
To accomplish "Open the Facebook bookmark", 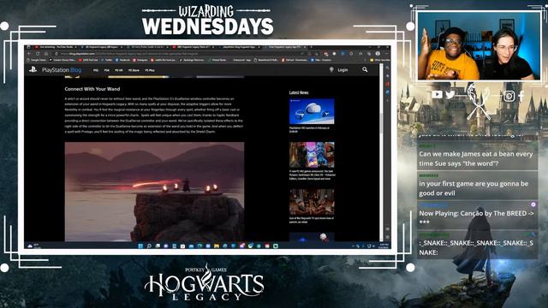I will click(122, 60).
